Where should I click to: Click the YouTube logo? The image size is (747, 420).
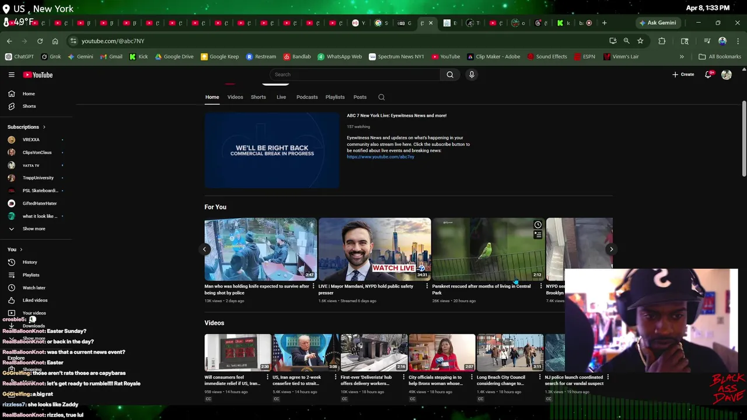tap(38, 75)
